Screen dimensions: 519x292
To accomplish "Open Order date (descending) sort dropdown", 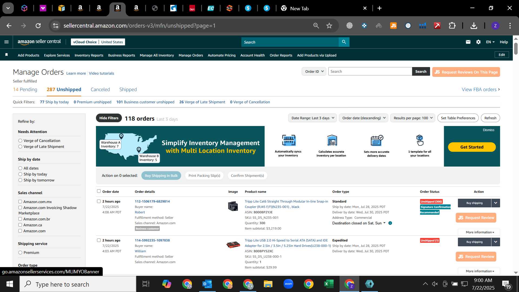I will [364, 118].
